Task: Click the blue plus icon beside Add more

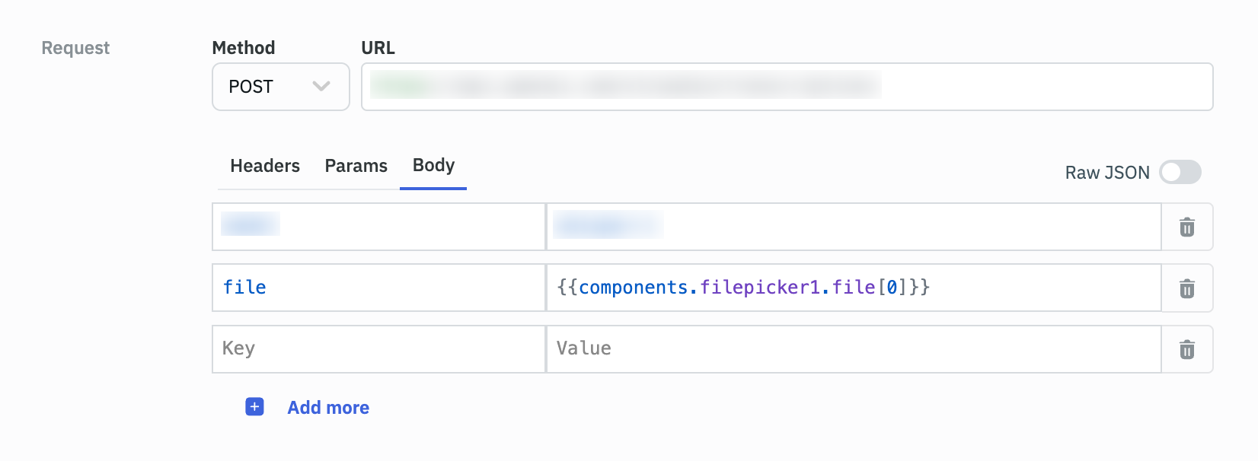Action: (x=254, y=407)
